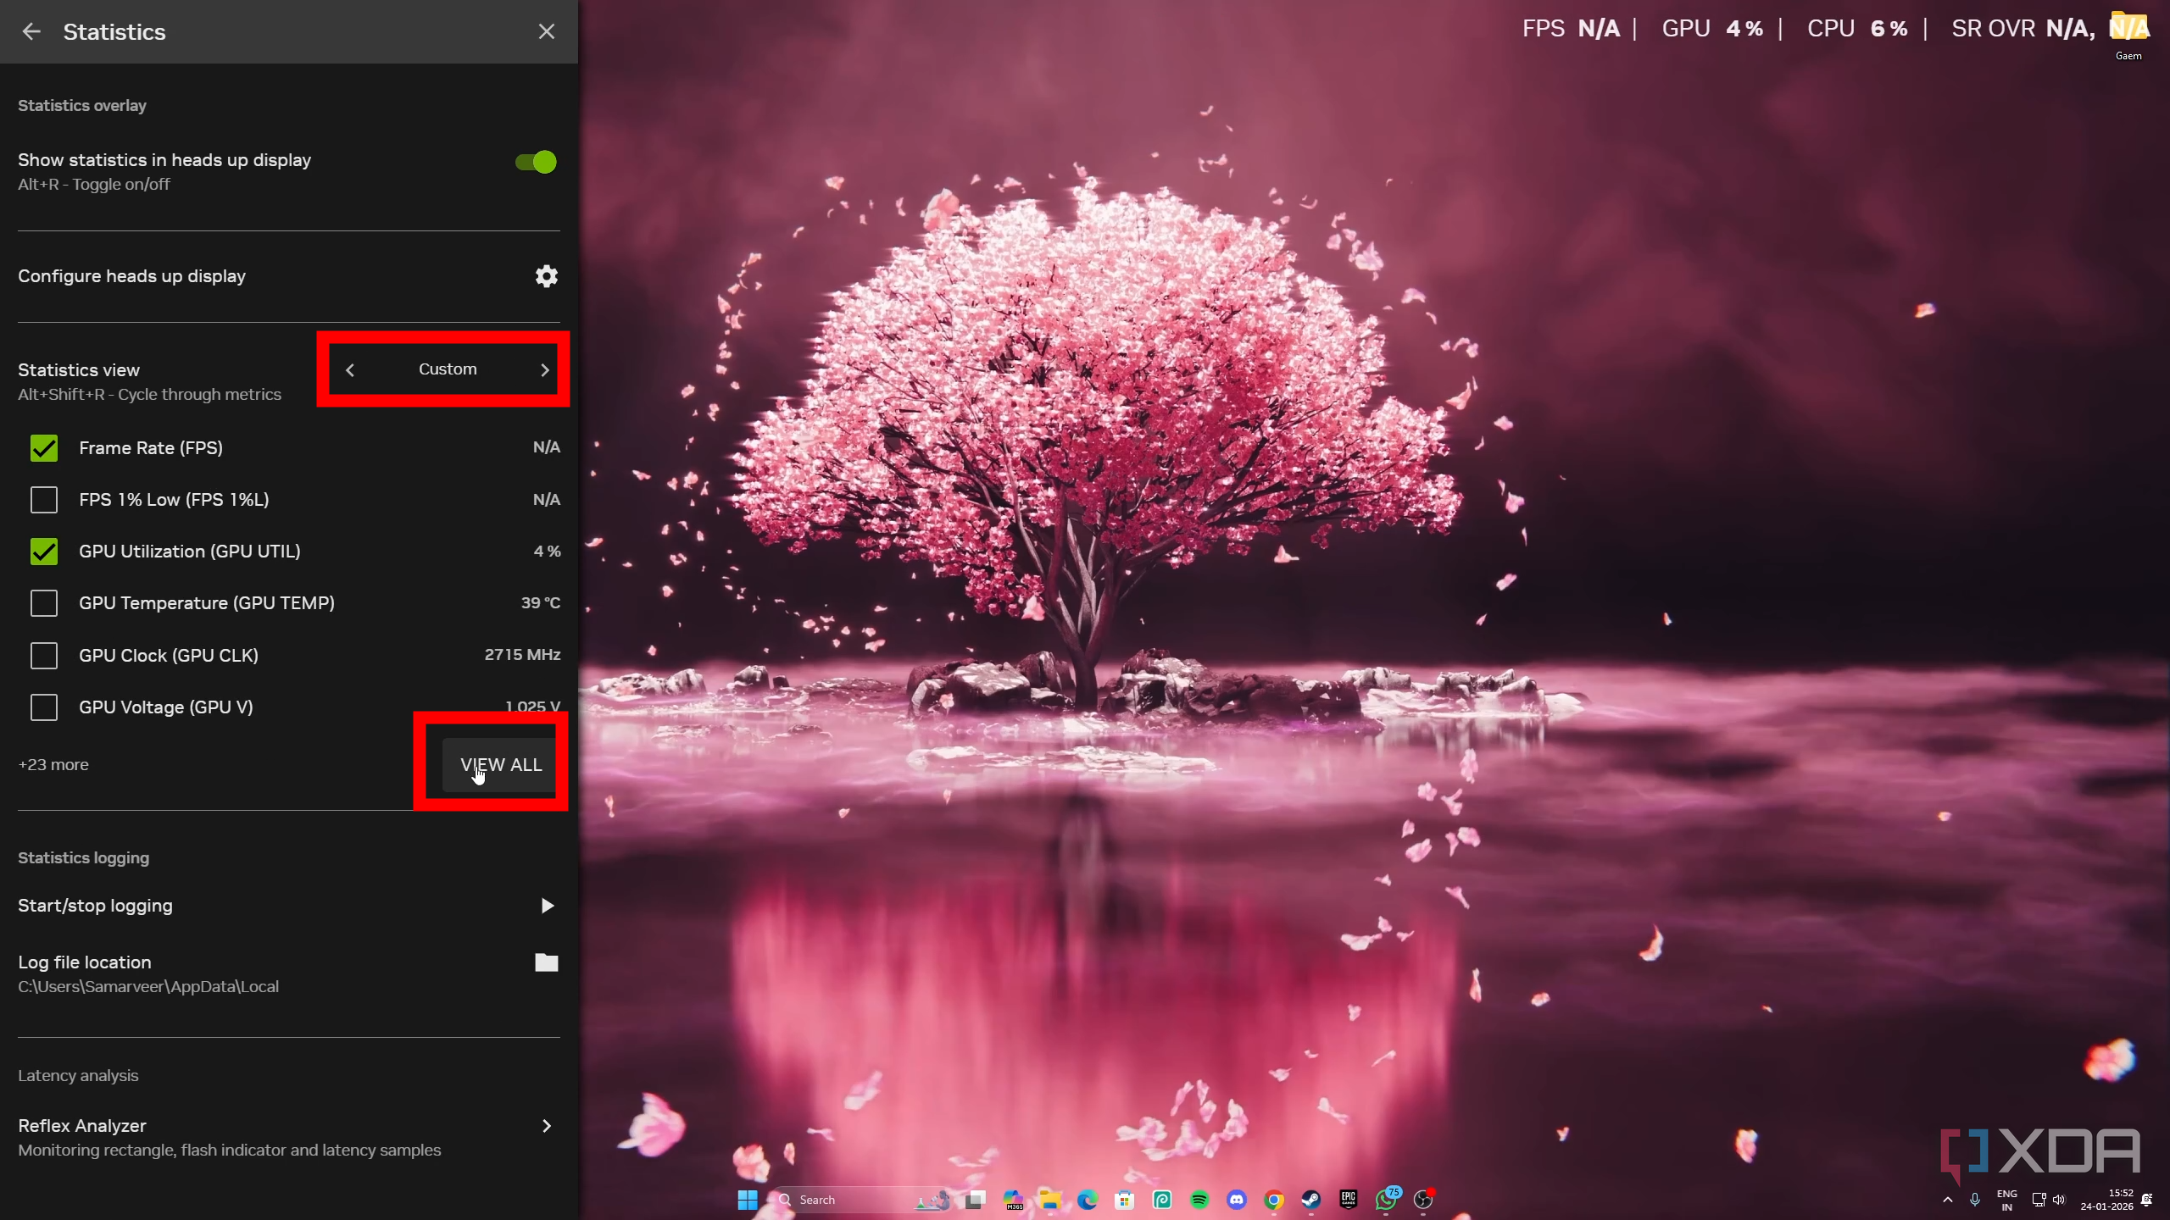Open Task View on taskbar

(x=976, y=1200)
